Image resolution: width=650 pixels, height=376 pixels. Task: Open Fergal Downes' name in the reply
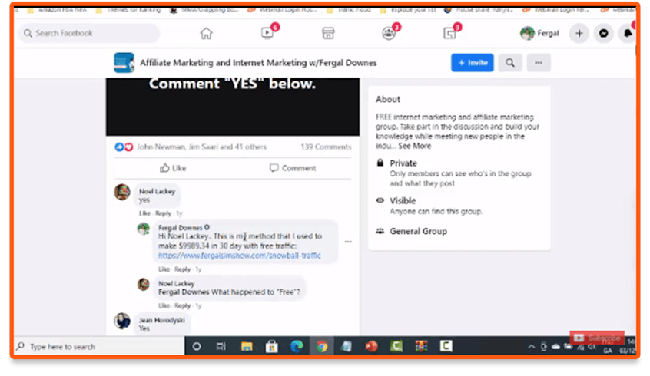(x=181, y=228)
